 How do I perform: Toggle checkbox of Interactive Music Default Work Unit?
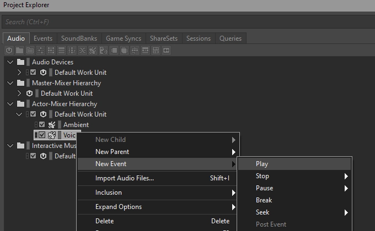click(x=33, y=156)
